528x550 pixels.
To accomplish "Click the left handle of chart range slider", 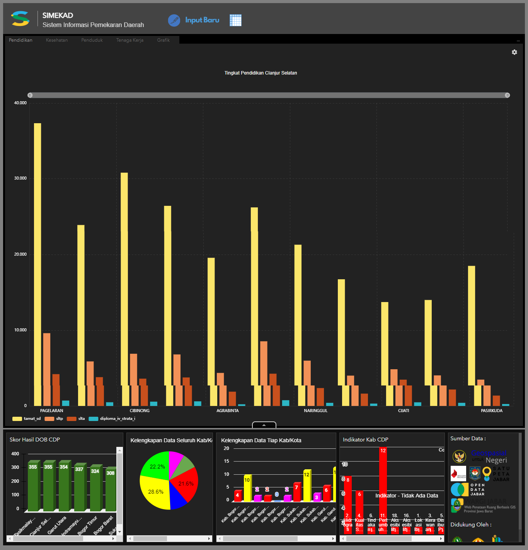I will coord(30,95).
